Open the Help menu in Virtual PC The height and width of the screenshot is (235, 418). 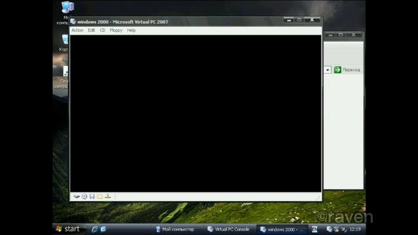click(x=131, y=31)
